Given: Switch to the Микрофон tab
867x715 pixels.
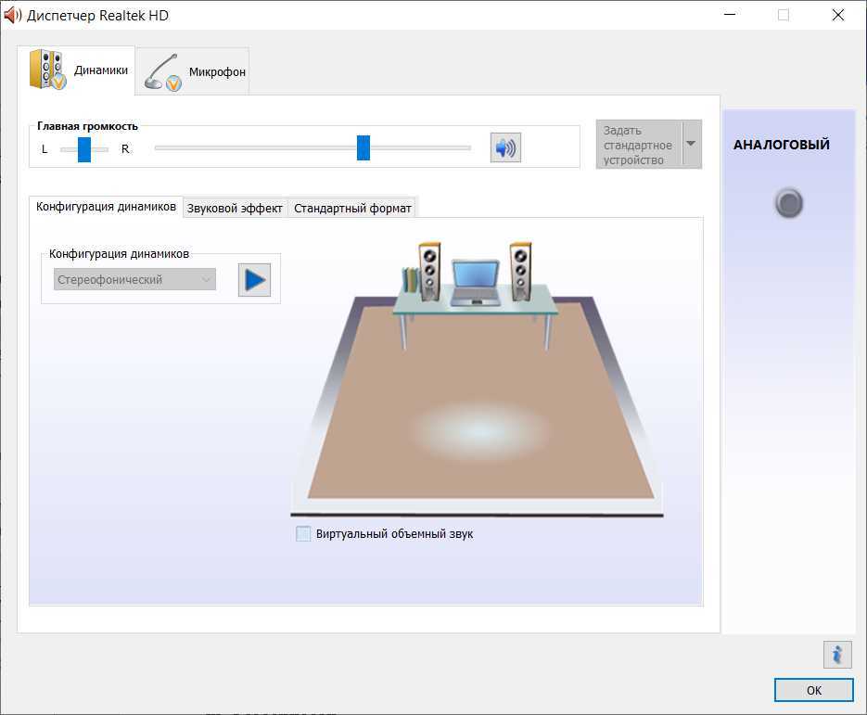Looking at the screenshot, I should coord(194,72).
